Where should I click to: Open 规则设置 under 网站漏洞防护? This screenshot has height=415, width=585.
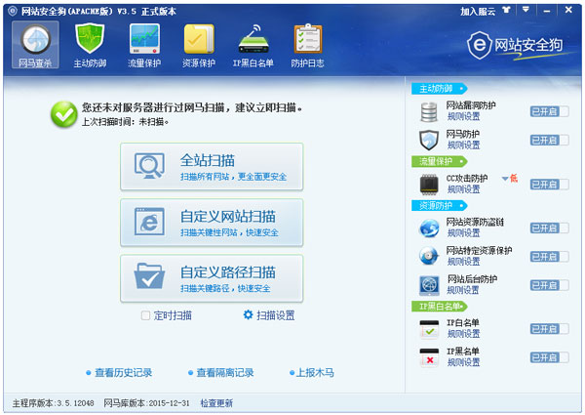point(463,116)
